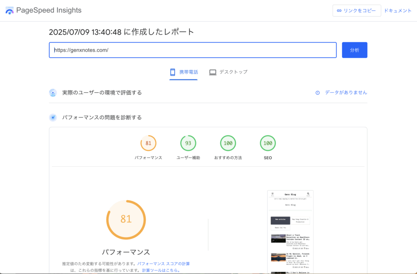This screenshot has height=274, width=417.
Task: Open the ドキュメント link
Action: coord(398,11)
